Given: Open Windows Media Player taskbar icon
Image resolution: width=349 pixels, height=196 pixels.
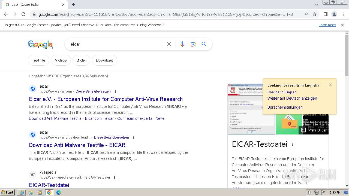Looking at the screenshot, I should coord(40,192).
